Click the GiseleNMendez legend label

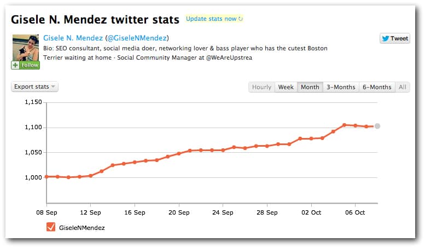pyautogui.click(x=81, y=227)
